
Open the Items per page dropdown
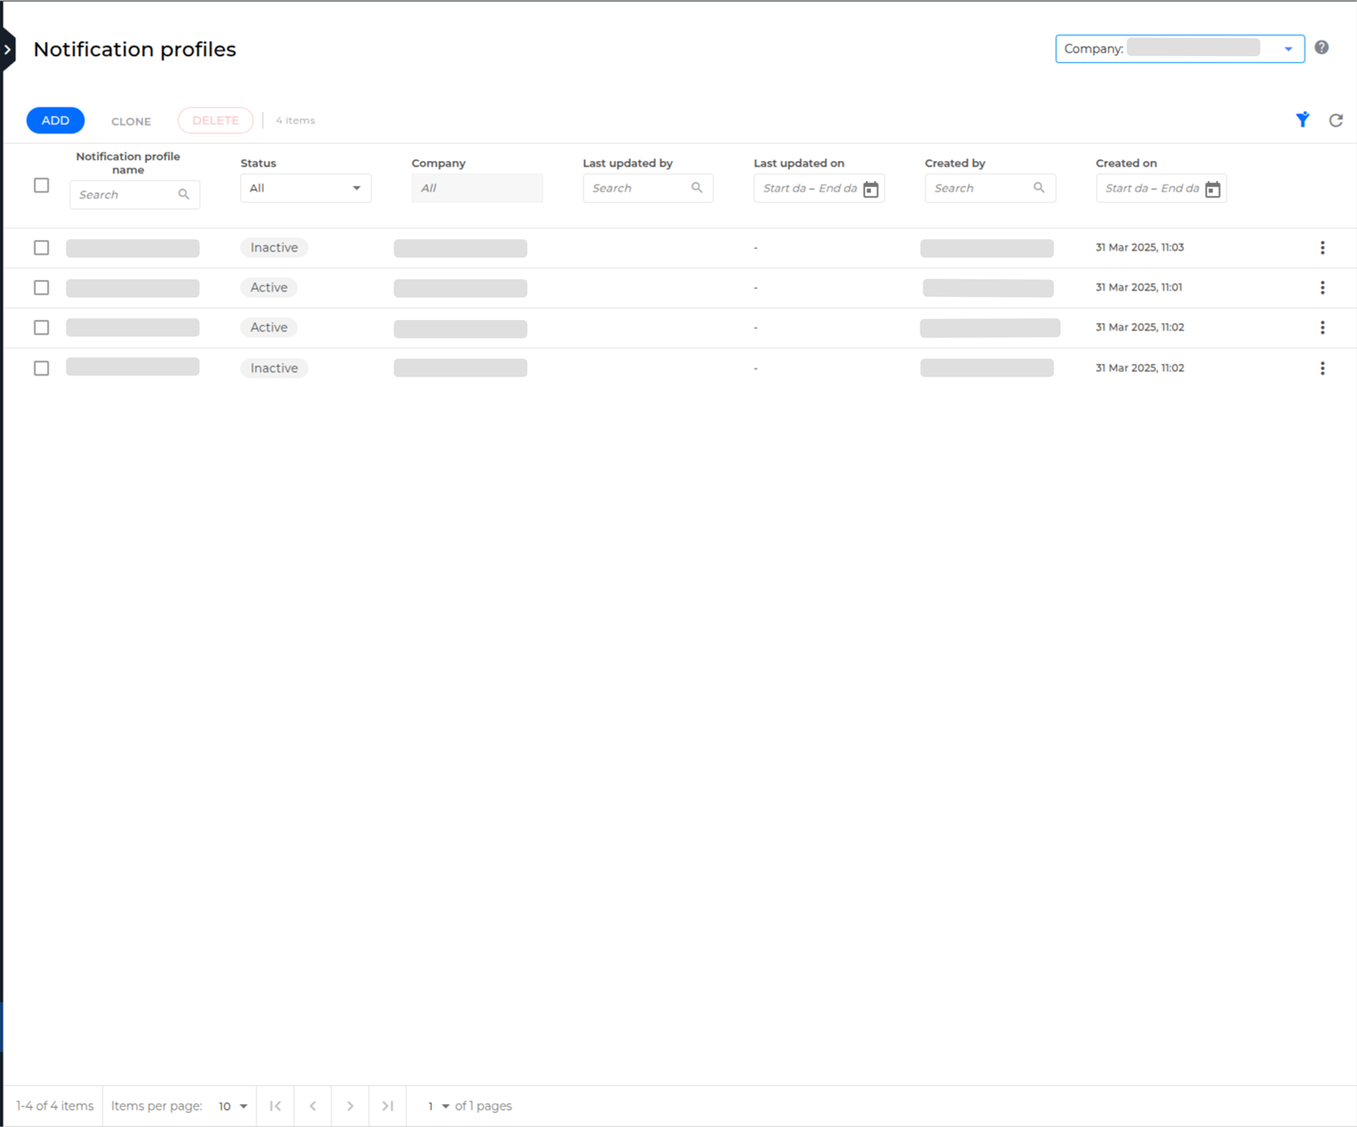(x=232, y=1106)
